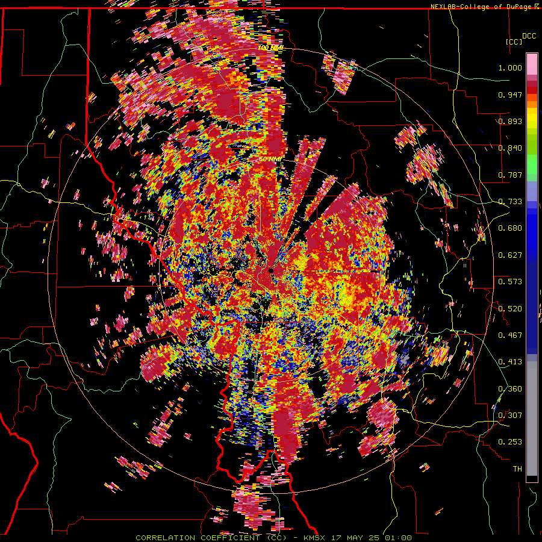Click the 0.360 legend value
This screenshot has height=542, width=542.
tap(510, 389)
